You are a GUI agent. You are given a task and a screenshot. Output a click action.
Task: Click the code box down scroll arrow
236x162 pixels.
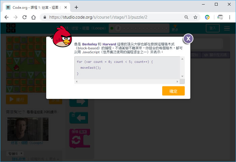tap(182, 76)
